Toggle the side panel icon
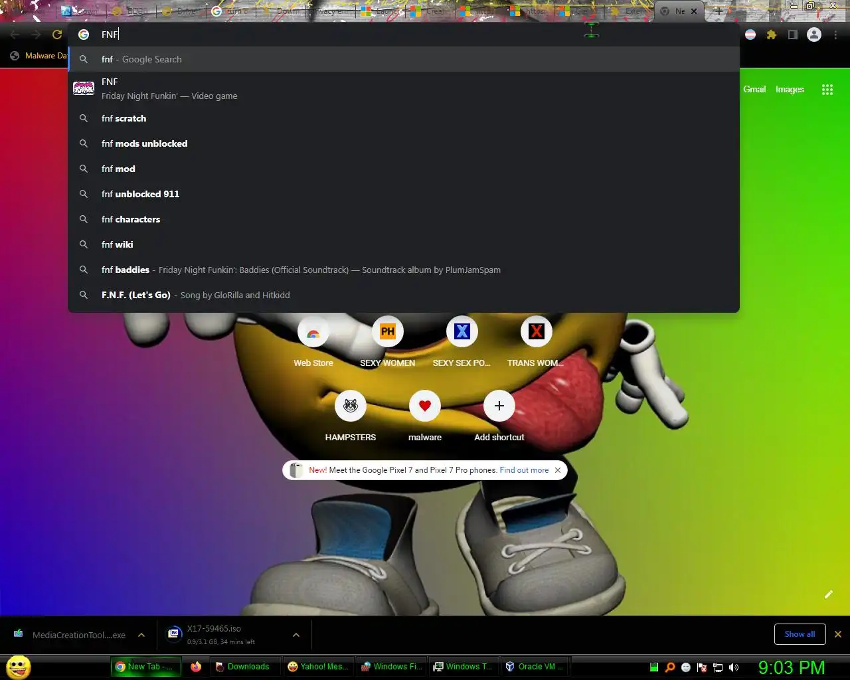850x680 pixels. (792, 35)
